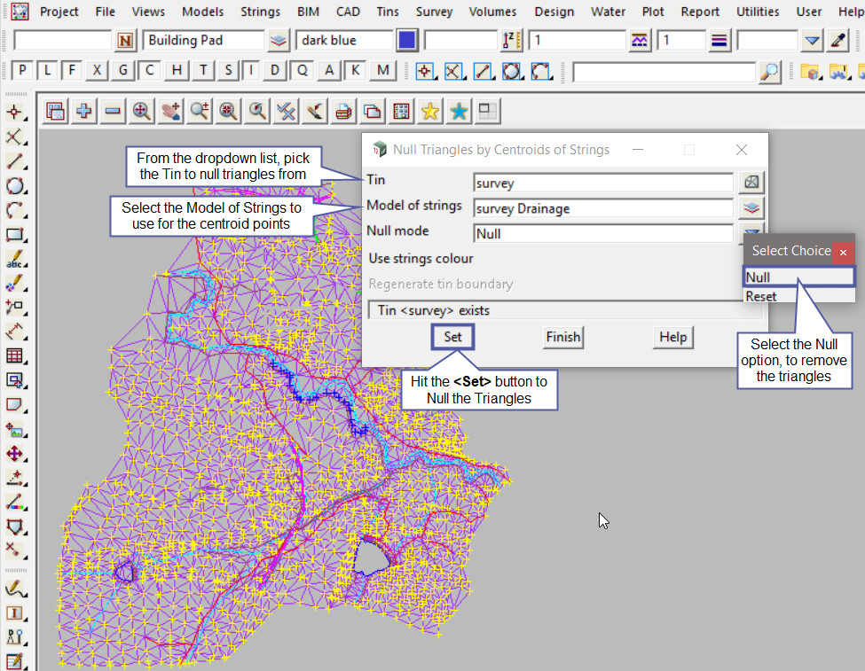Image resolution: width=865 pixels, height=671 pixels.
Task: Open the blue triangle dropdown in top toolbar
Action: coord(812,41)
